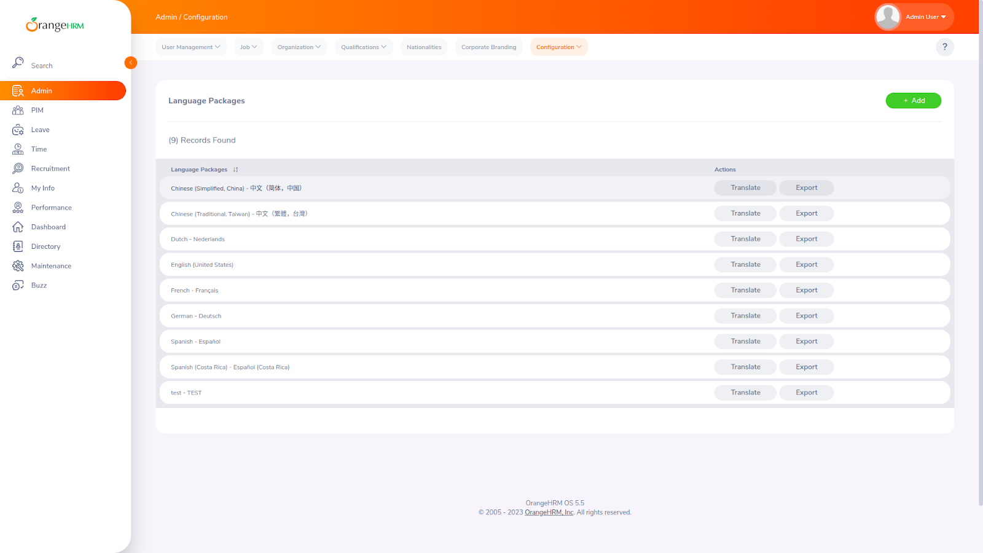Click the Search magnifier icon in sidebar

point(18,63)
